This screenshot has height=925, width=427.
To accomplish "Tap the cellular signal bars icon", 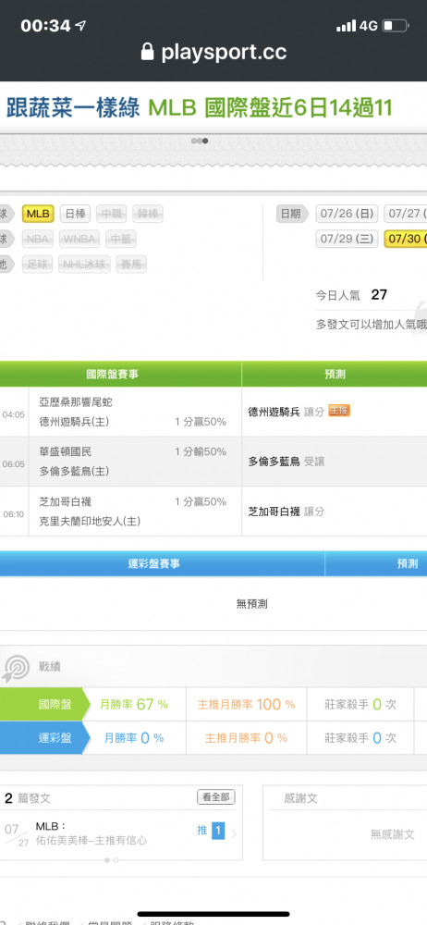I will [347, 25].
